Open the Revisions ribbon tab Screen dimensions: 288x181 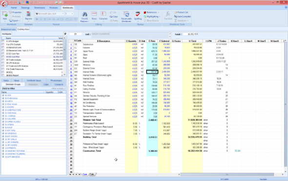pyautogui.click(x=54, y=8)
